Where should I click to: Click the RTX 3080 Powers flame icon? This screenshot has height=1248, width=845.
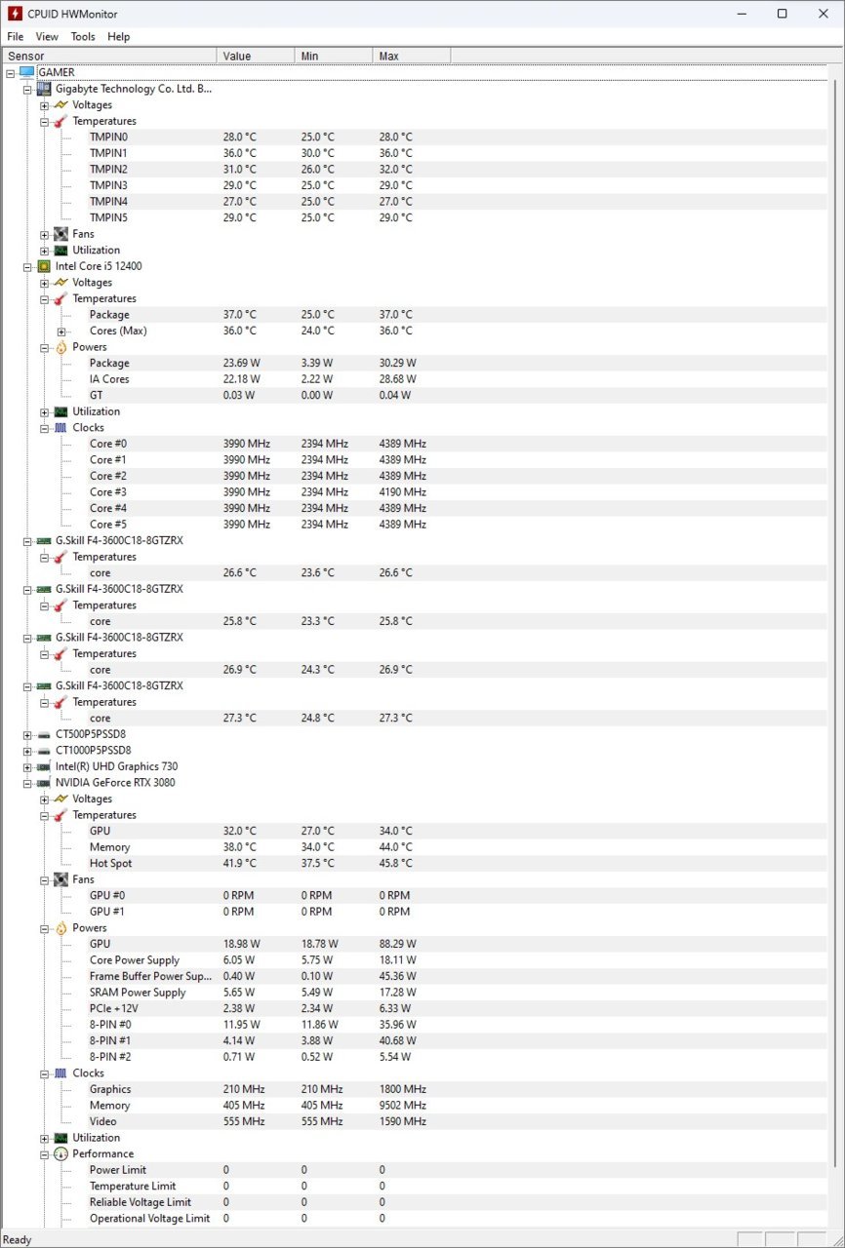click(60, 928)
